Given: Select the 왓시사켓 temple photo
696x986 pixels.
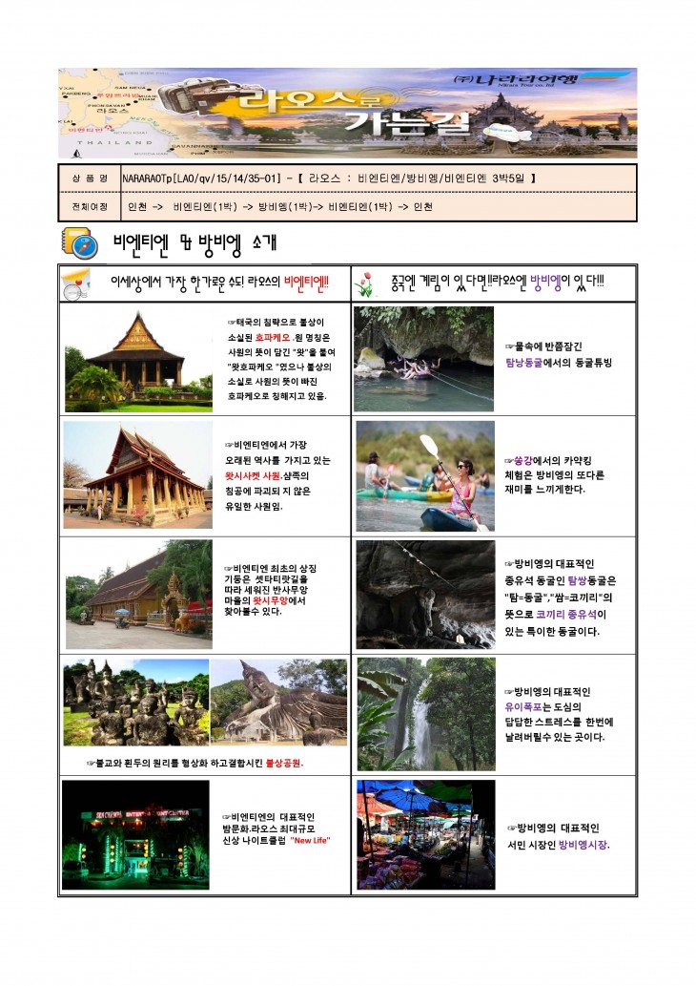Looking at the screenshot, I should tap(137, 474).
